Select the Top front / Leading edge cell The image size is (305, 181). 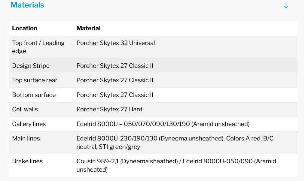coord(38,47)
